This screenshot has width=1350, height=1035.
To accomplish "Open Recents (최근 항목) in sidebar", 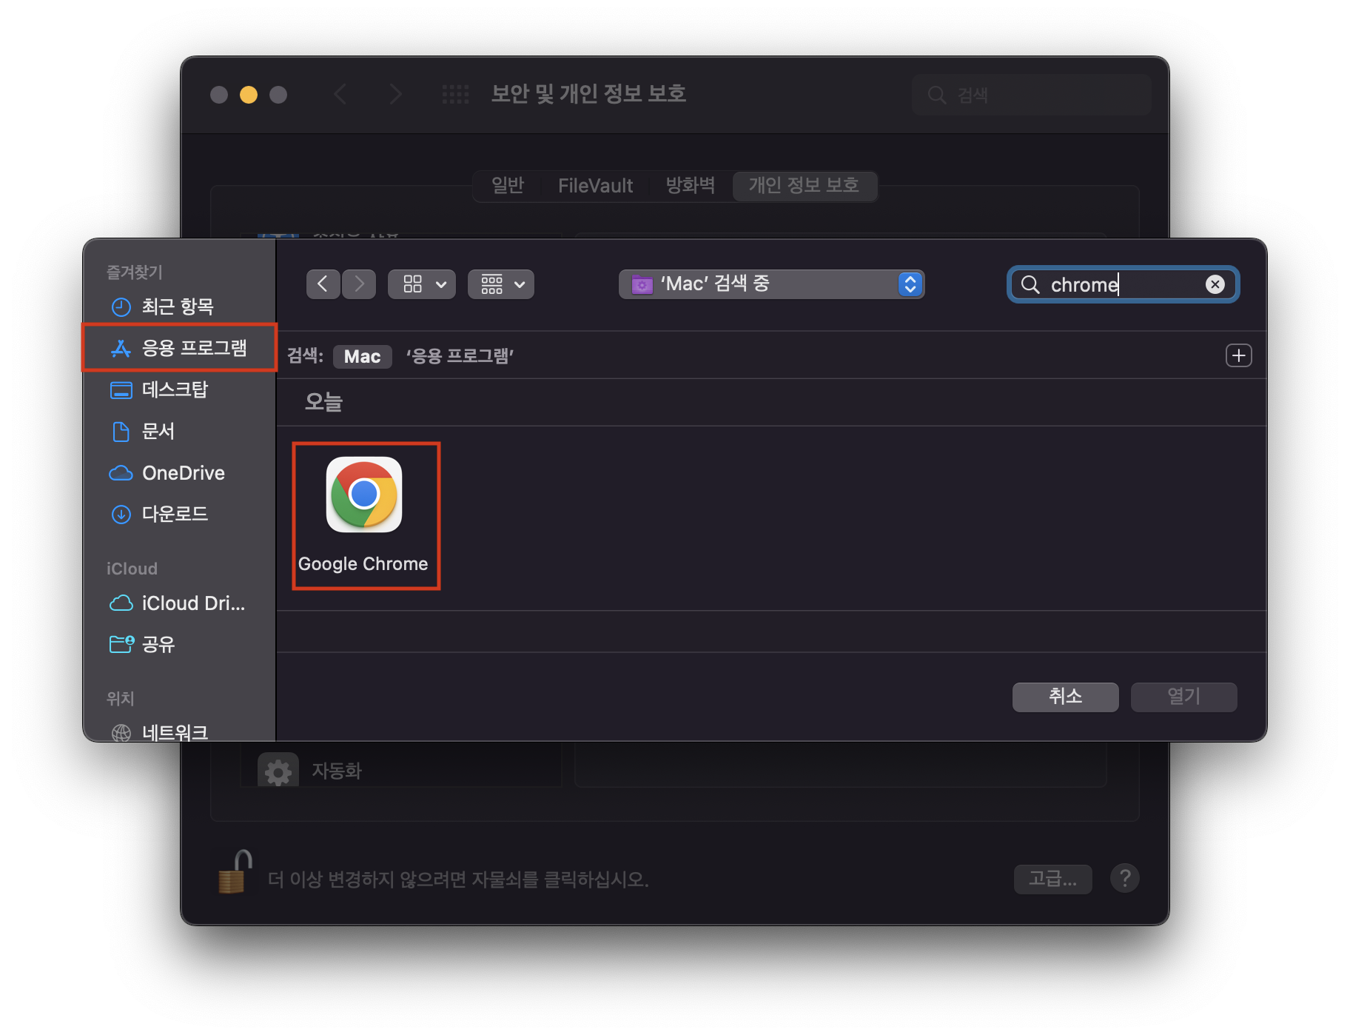I will [x=178, y=307].
